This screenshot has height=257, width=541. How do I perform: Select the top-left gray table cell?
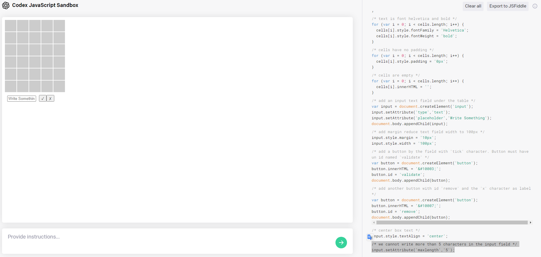[11, 26]
